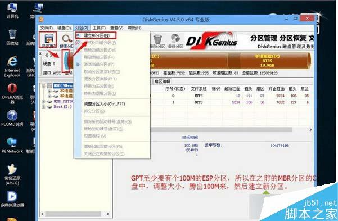This screenshot has height=221, width=338.
Task: Open the PENetwork desktop icon
Action: (x=12, y=145)
